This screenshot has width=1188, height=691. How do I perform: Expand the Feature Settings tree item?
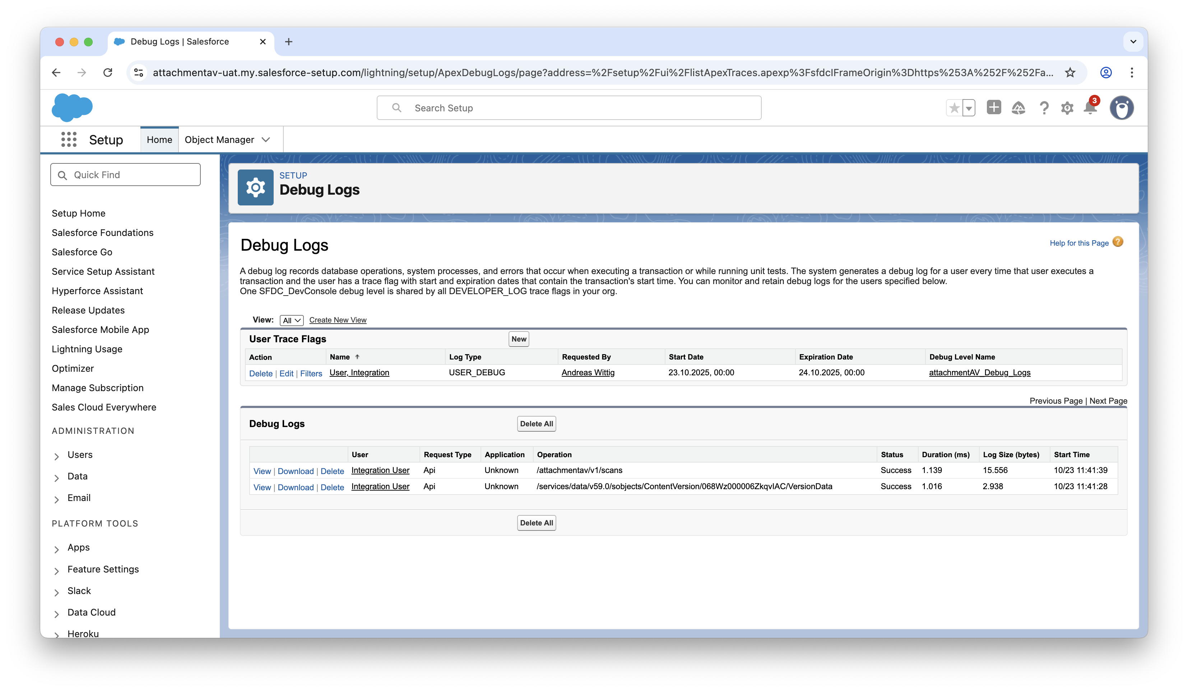(57, 570)
